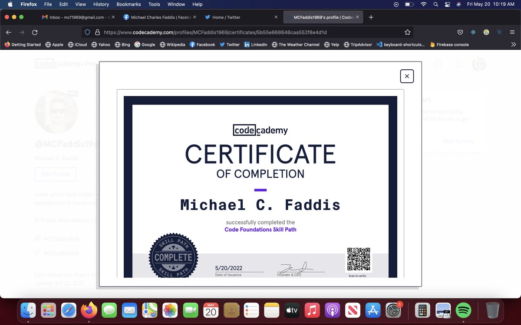Viewport: 521px width, 325px height.
Task: Save page to Pocket
Action: click(460, 32)
